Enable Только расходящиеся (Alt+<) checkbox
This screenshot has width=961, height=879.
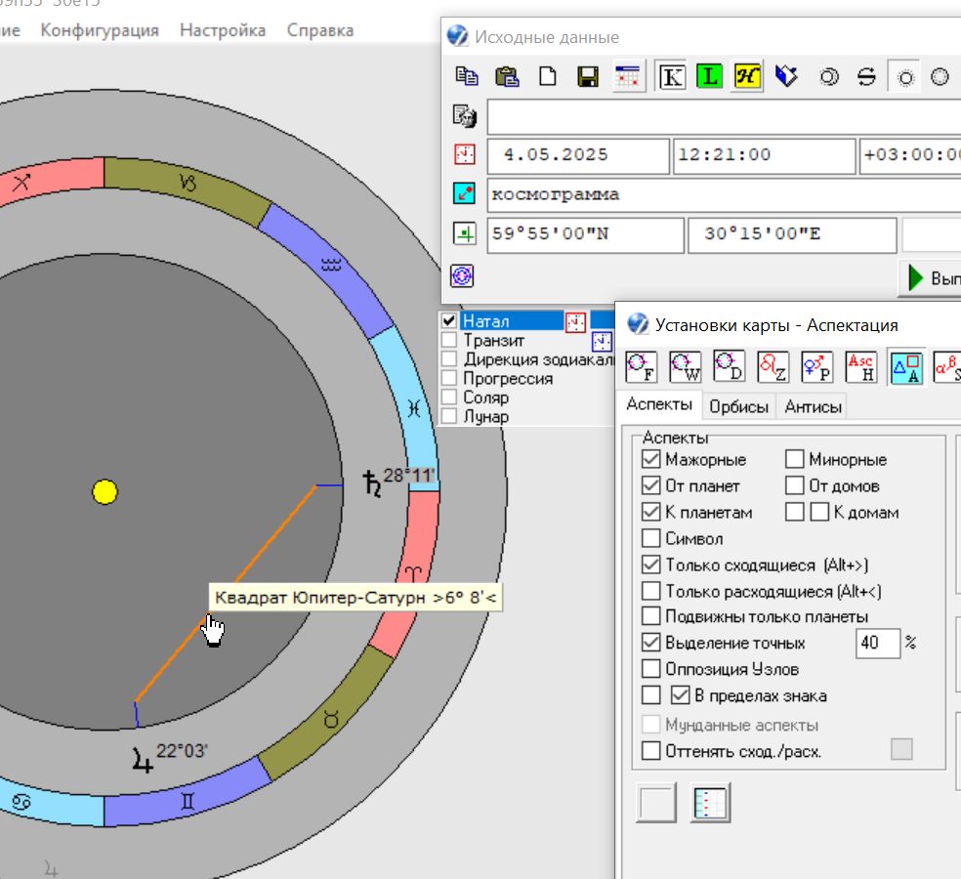point(650,591)
